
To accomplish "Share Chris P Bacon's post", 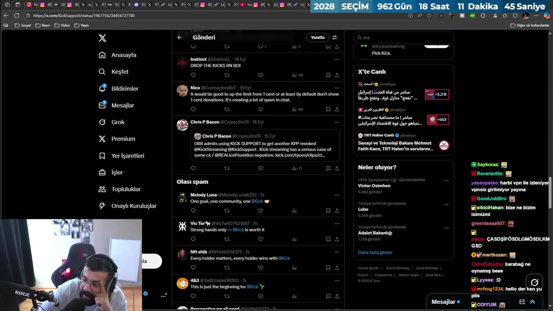I will (337, 168).
